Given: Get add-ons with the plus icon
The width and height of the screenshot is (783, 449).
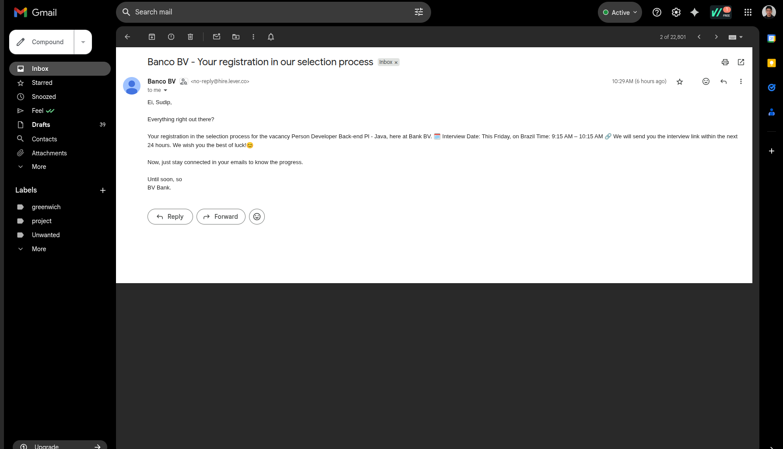Looking at the screenshot, I should pyautogui.click(x=772, y=151).
